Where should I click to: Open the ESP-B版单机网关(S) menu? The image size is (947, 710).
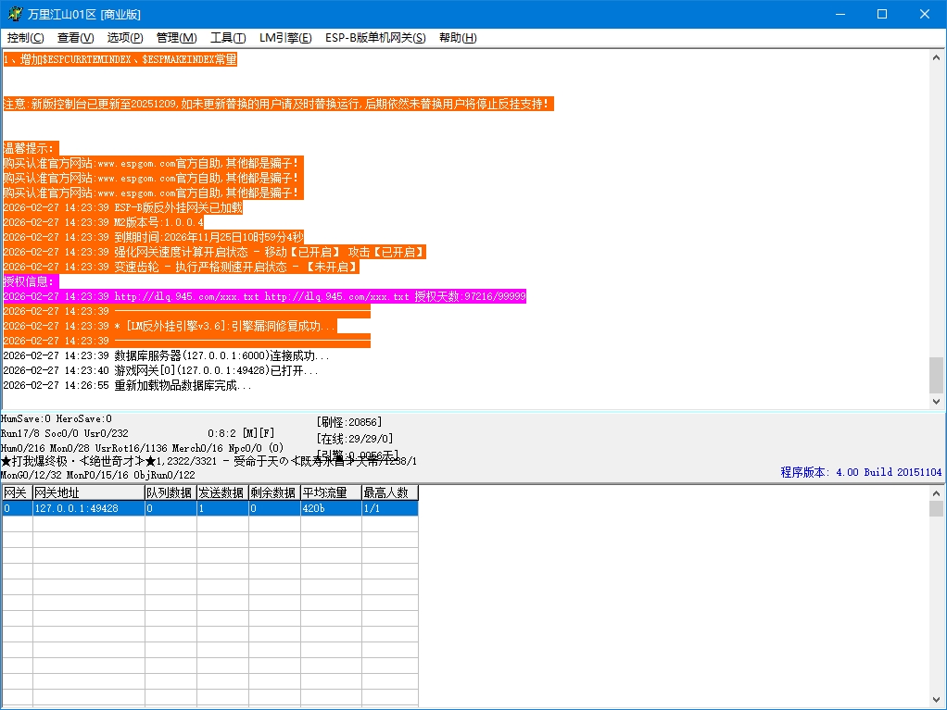375,38
